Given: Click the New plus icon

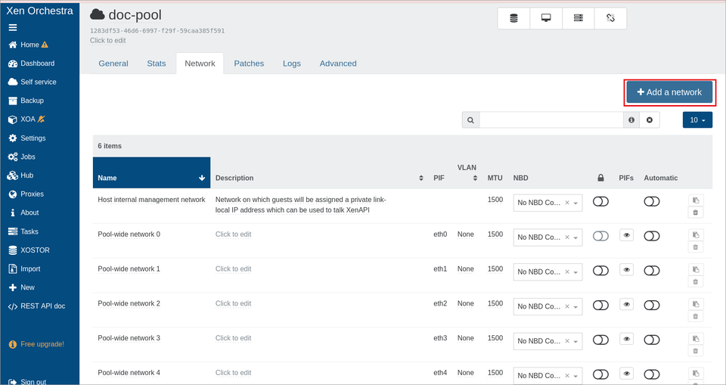Looking at the screenshot, I should pyautogui.click(x=13, y=287).
